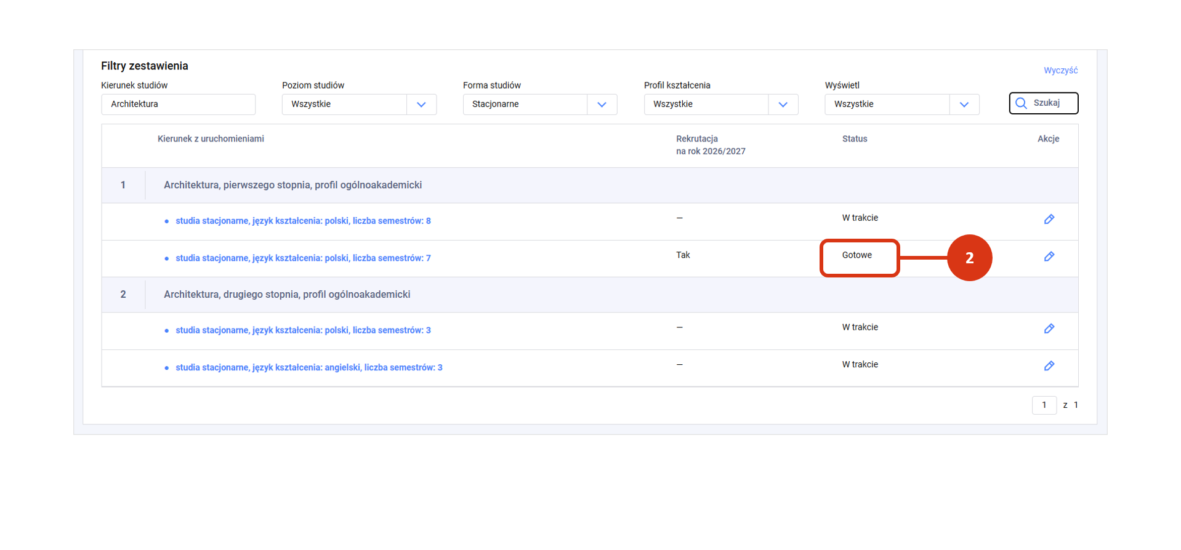The height and width of the screenshot is (550, 1181).
Task: Open English-language studies link, 3 semesters
Action: pyautogui.click(x=308, y=368)
